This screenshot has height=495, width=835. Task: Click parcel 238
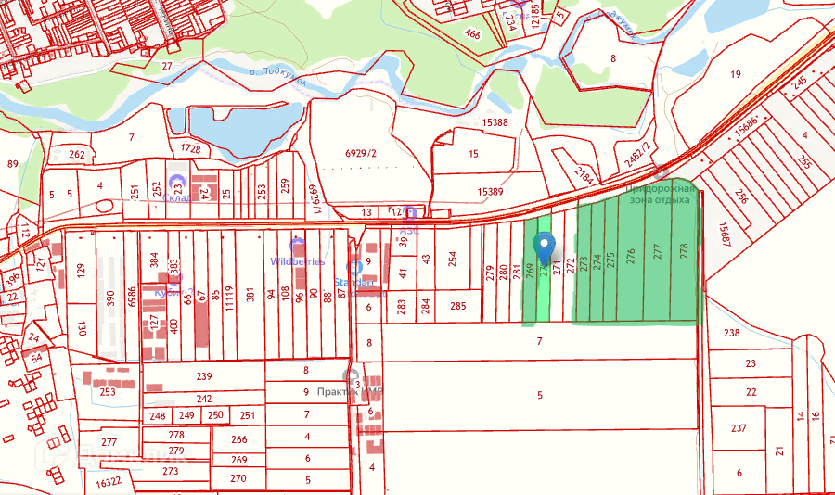(x=731, y=333)
